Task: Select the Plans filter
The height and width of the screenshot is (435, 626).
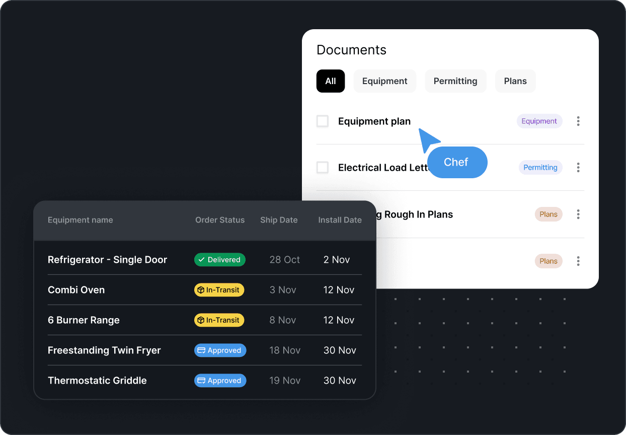Action: coord(515,81)
